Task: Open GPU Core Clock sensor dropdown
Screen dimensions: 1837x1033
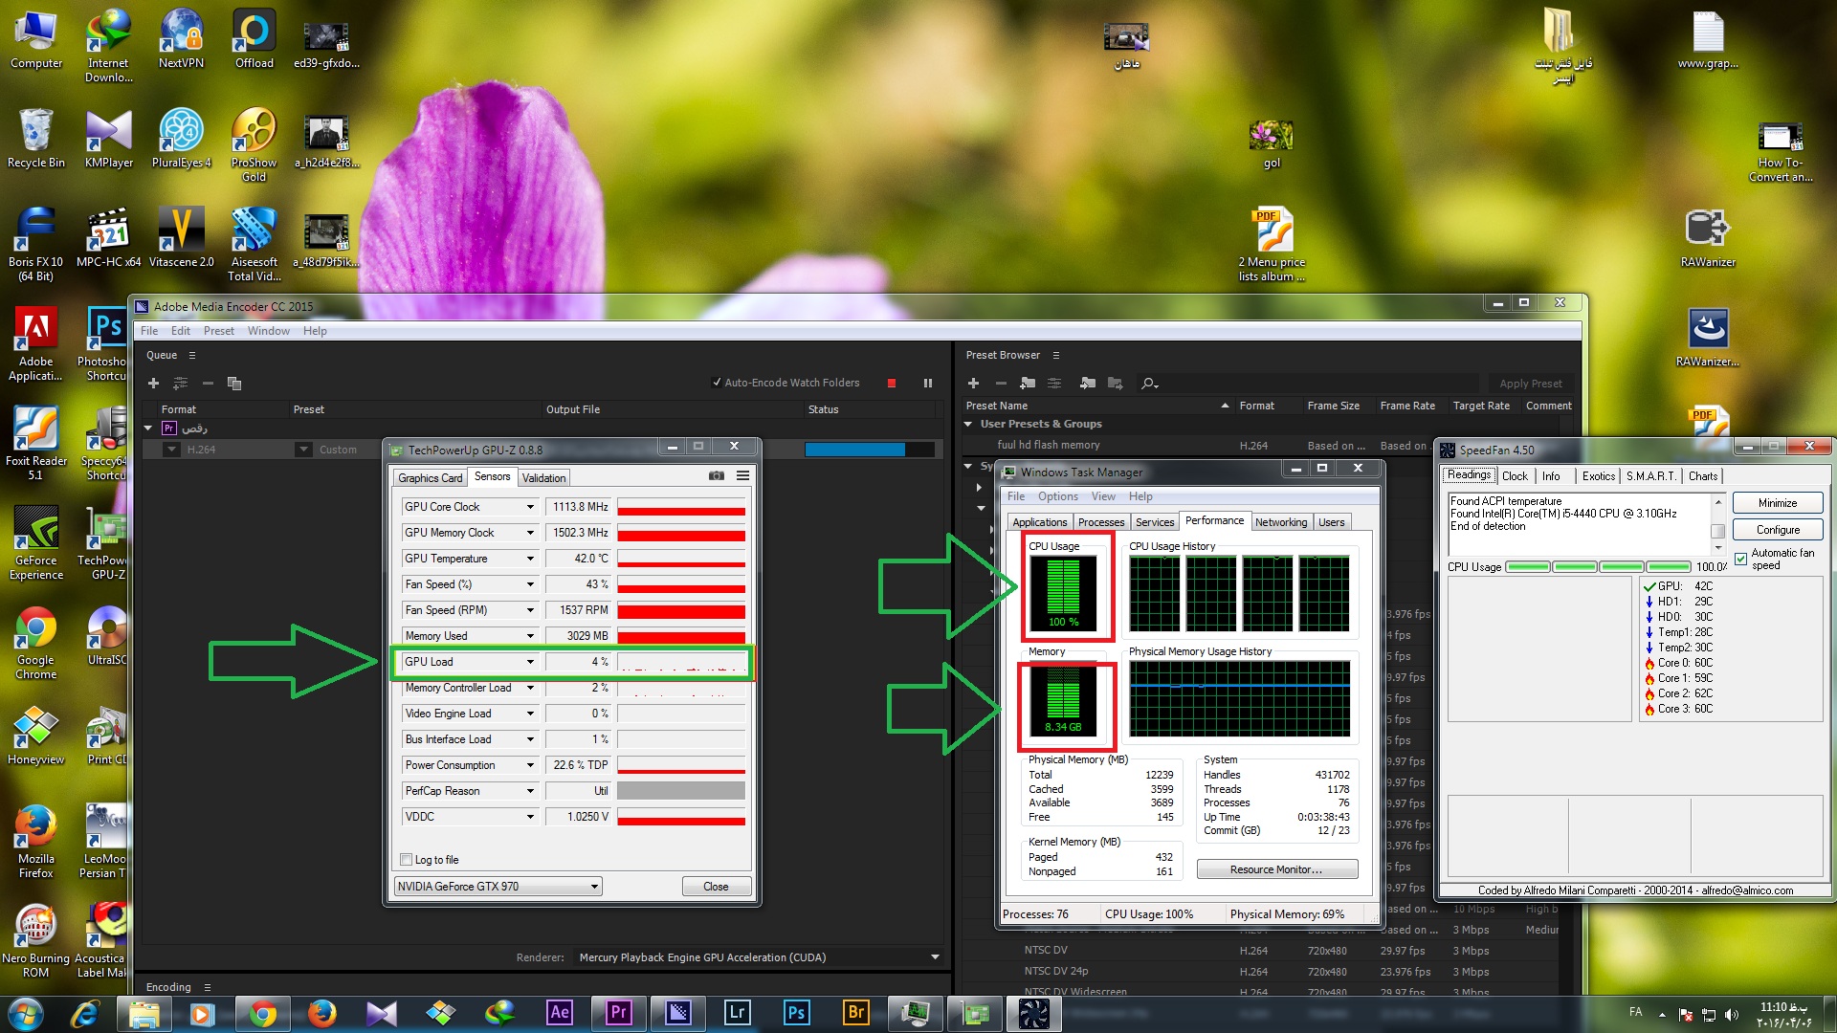Action: [530, 507]
